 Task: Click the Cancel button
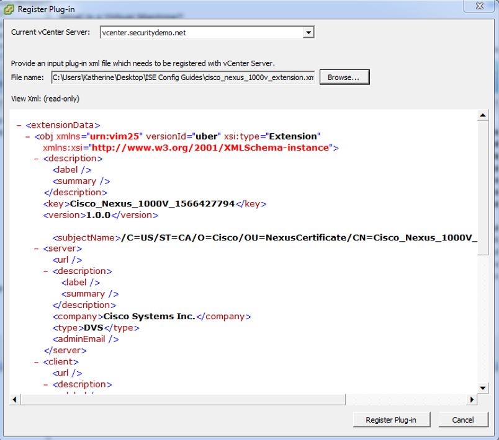click(x=463, y=420)
